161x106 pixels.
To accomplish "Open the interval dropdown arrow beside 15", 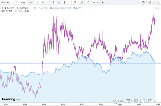I will [x=47, y=2].
